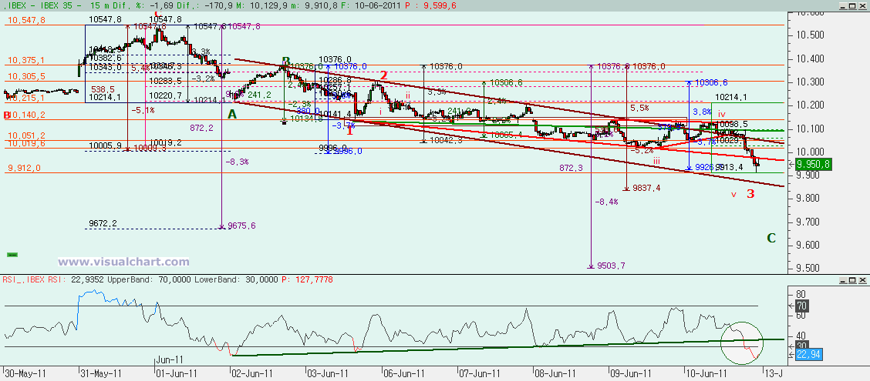The image size is (870, 381).
Task: Click the purple target value 9503,7
Action: 612,266
